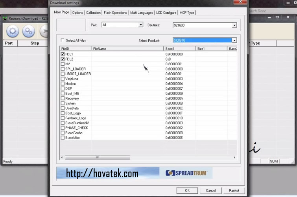
Task: Click the Settings double-gear toolbar icon
Action: (x=28, y=31)
